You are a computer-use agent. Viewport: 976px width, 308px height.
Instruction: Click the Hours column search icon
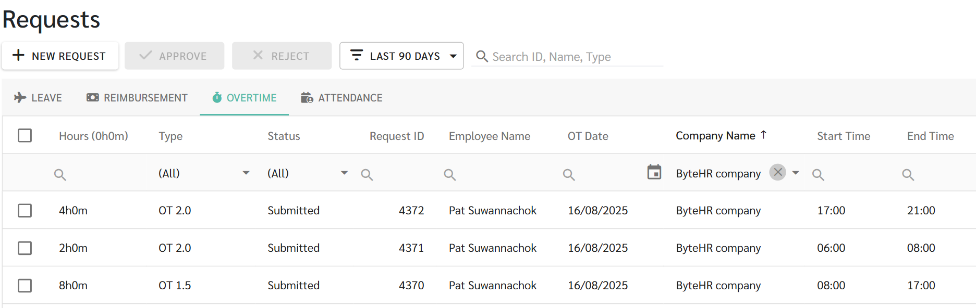[60, 175]
